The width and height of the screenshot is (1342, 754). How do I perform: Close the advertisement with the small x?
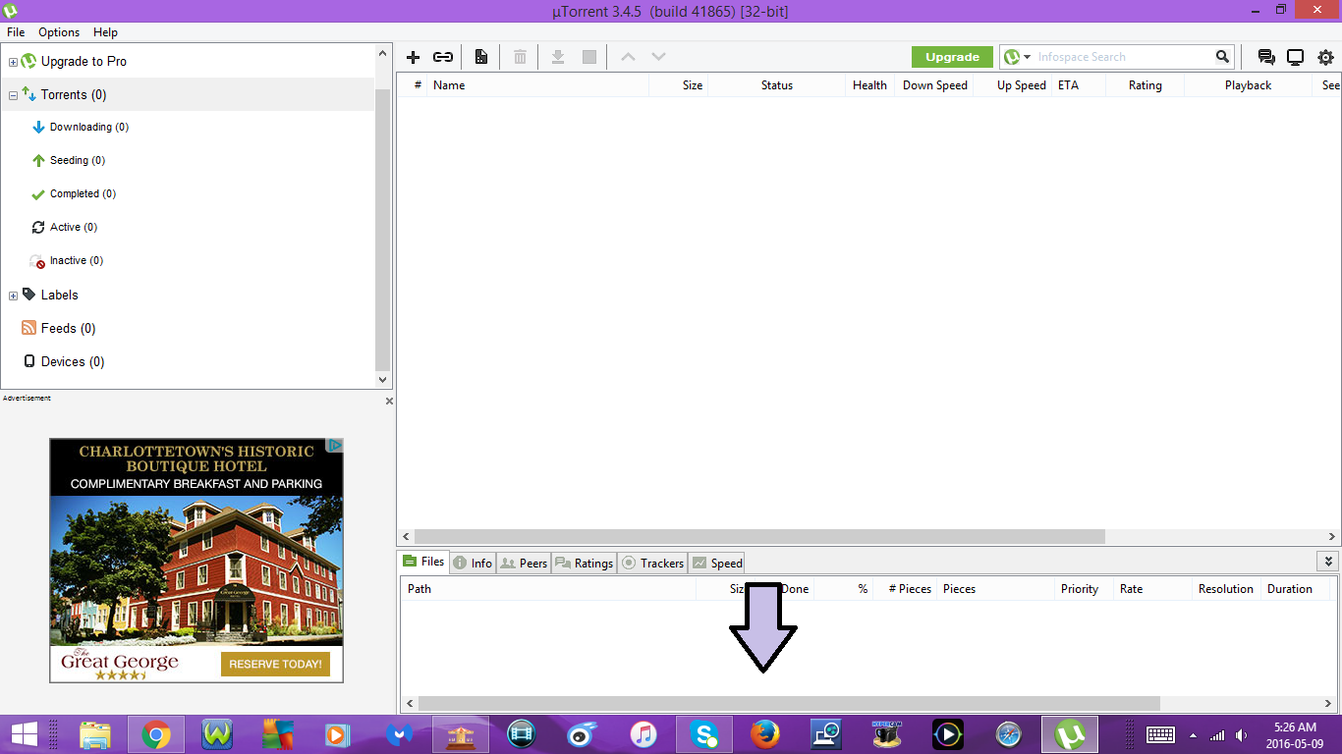point(389,401)
